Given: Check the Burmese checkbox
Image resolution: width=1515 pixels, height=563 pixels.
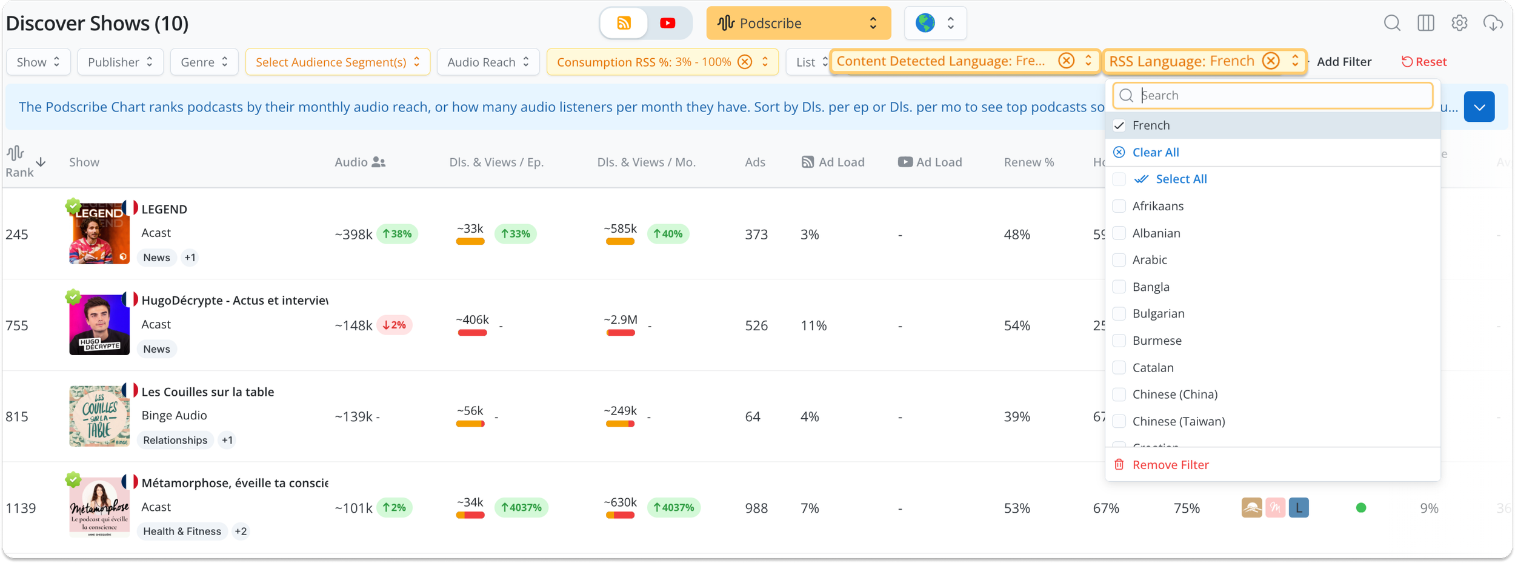Looking at the screenshot, I should [x=1119, y=341].
